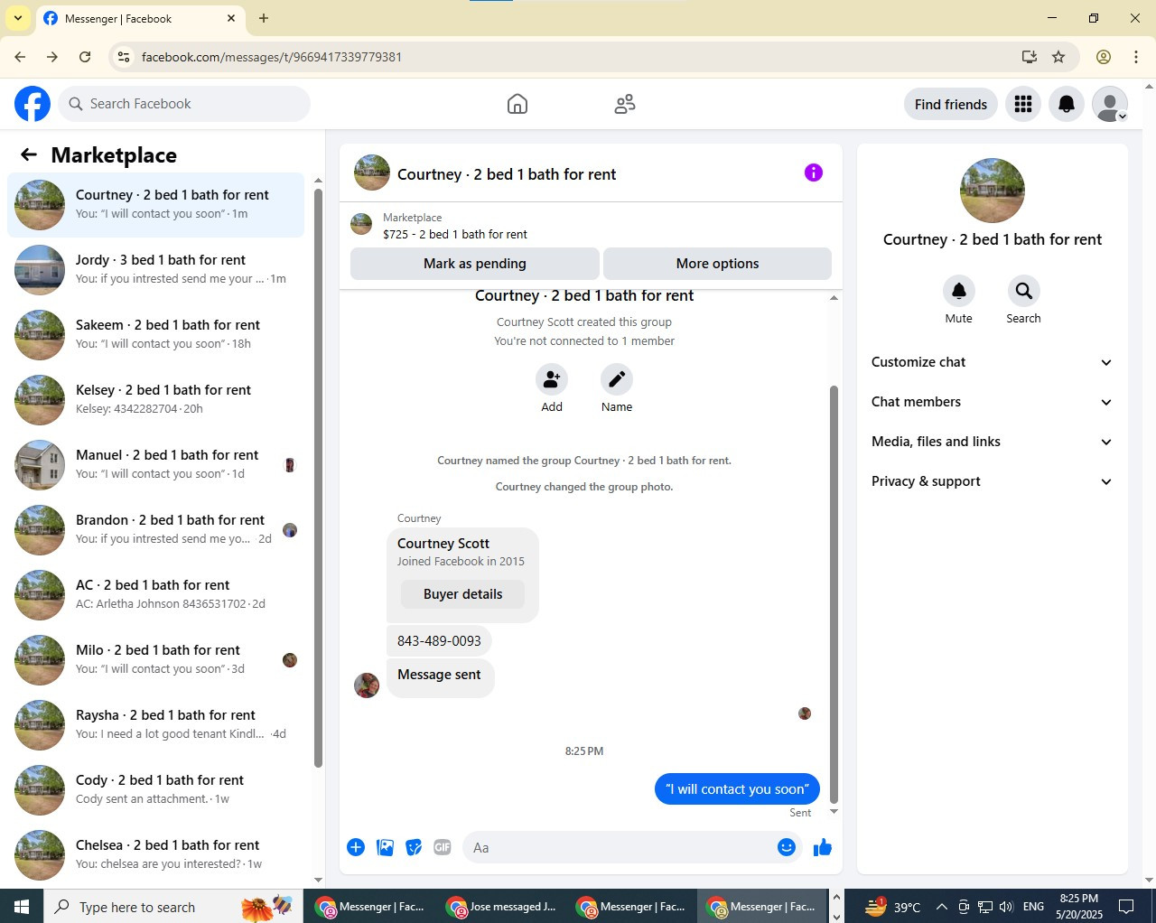Expand Media, files and links section
The image size is (1156, 923).
click(993, 442)
